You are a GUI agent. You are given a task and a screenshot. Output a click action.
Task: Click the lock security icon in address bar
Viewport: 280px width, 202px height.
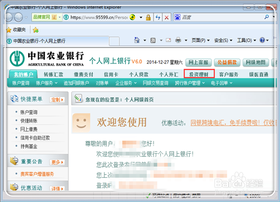(148, 17)
